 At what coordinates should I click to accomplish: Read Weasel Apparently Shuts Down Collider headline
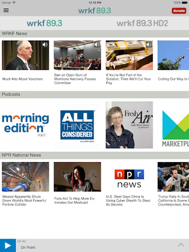(x=24, y=200)
